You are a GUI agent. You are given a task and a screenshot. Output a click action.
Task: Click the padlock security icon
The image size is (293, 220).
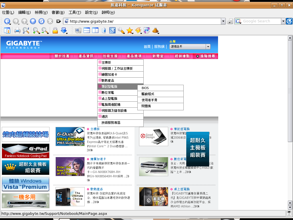[55, 30]
